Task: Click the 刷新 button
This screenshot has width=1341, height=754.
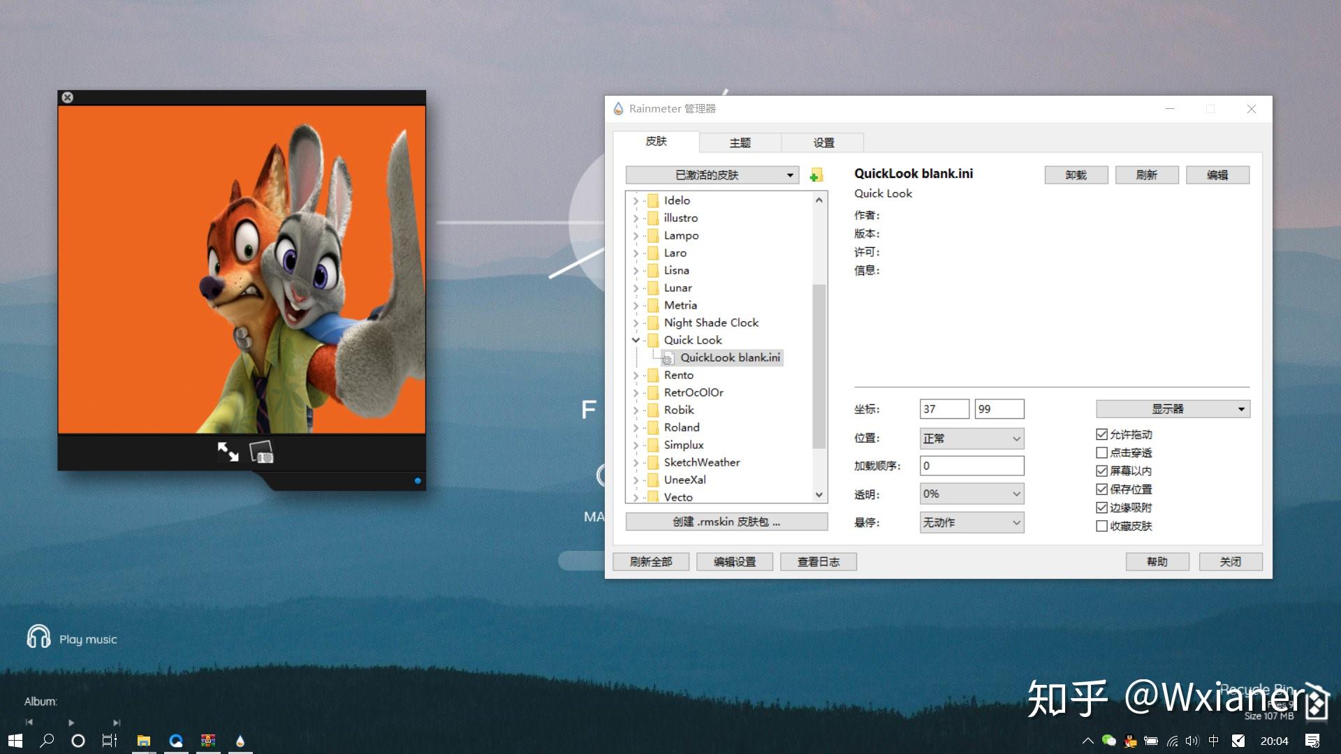Action: (x=1147, y=175)
